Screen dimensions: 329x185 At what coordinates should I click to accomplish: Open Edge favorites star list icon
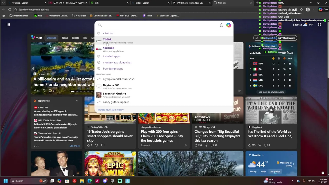tap(301, 10)
